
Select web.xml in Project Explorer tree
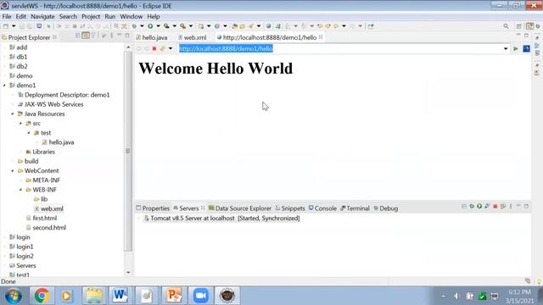click(48, 209)
